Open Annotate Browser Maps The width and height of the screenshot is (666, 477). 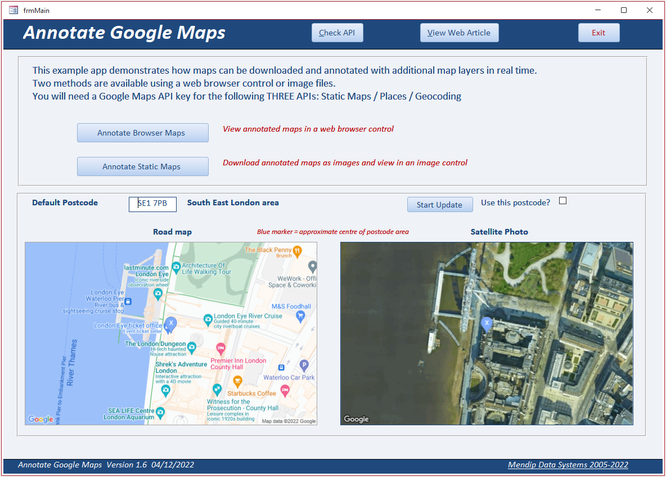click(x=143, y=133)
